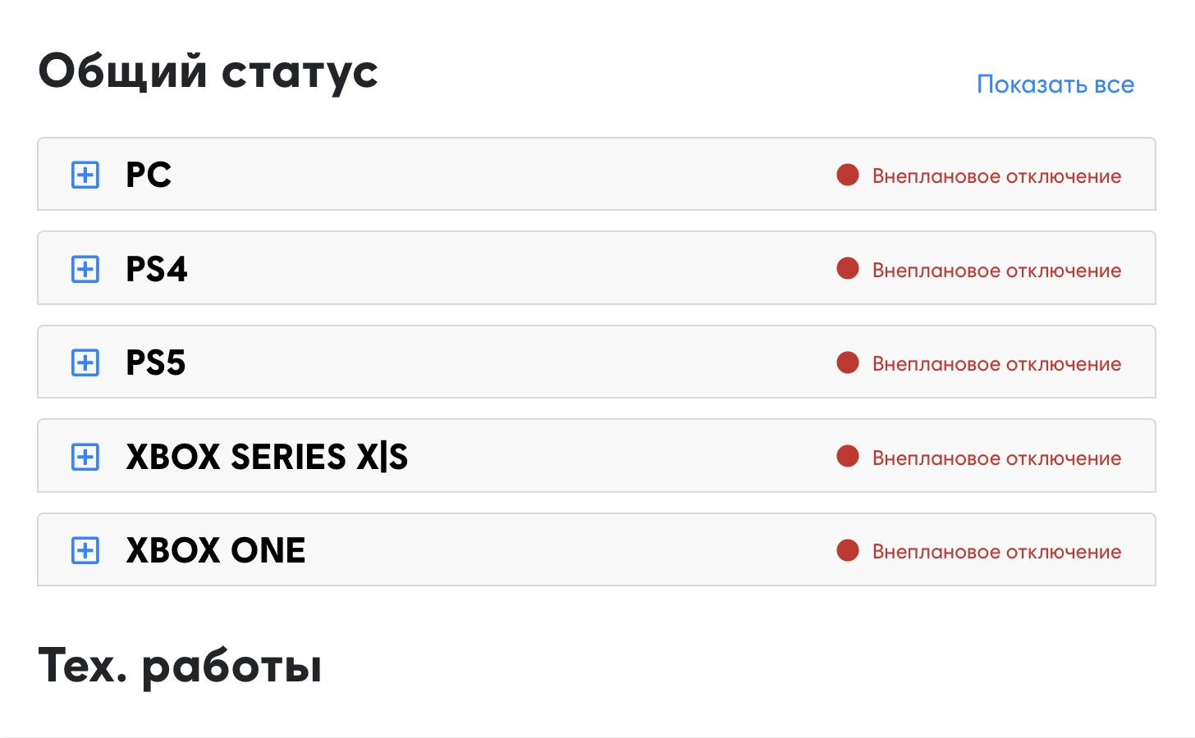Click the PC platform label
Image resolution: width=1195 pixels, height=738 pixels.
pyautogui.click(x=149, y=175)
